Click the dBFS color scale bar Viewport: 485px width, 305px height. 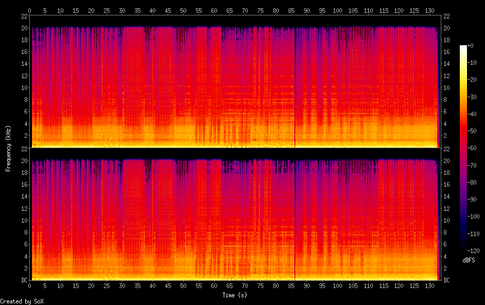(x=463, y=148)
